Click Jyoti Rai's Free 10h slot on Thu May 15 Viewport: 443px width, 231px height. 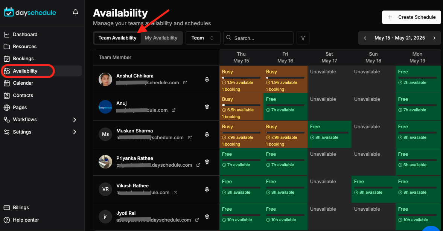tap(241, 217)
